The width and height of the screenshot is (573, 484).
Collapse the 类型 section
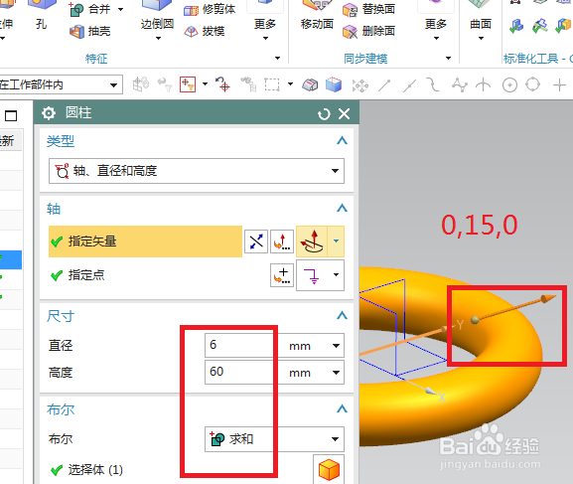(x=342, y=140)
